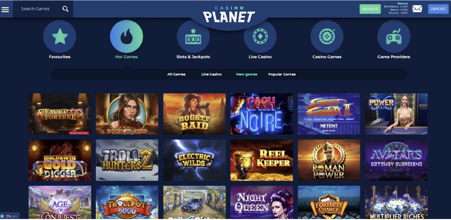Click the green RESERVE button
Image resolution: width=451 pixels, height=220 pixels.
click(x=370, y=9)
